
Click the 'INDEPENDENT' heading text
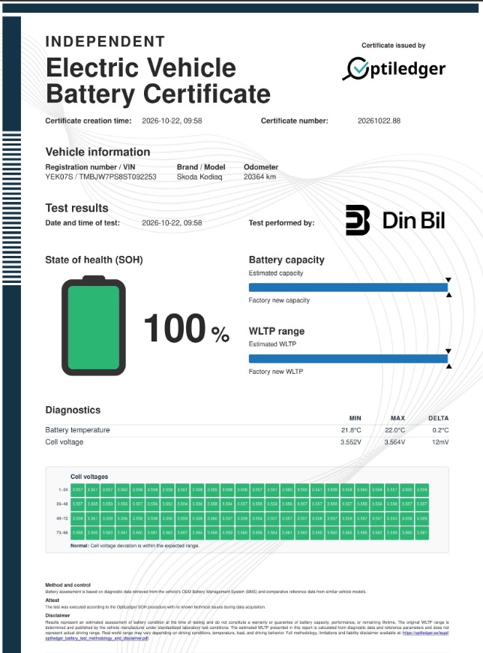[x=105, y=41]
